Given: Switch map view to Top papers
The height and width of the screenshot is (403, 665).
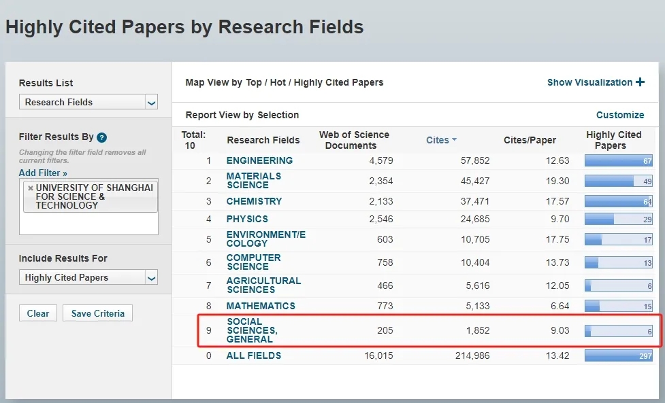Looking at the screenshot, I should (x=254, y=82).
